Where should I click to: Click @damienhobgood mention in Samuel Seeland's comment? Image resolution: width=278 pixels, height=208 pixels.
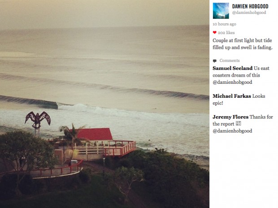click(232, 82)
